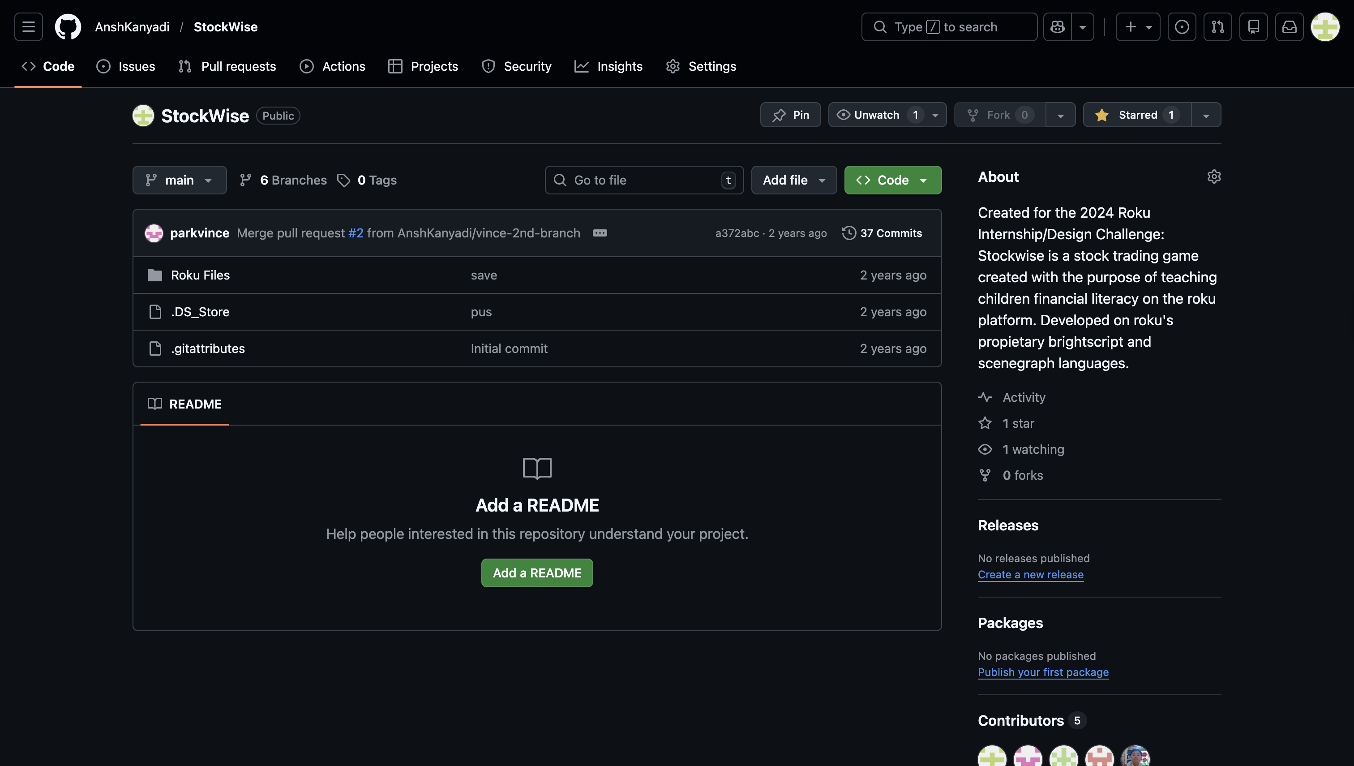
Task: Switch to the Actions tab
Action: point(332,66)
